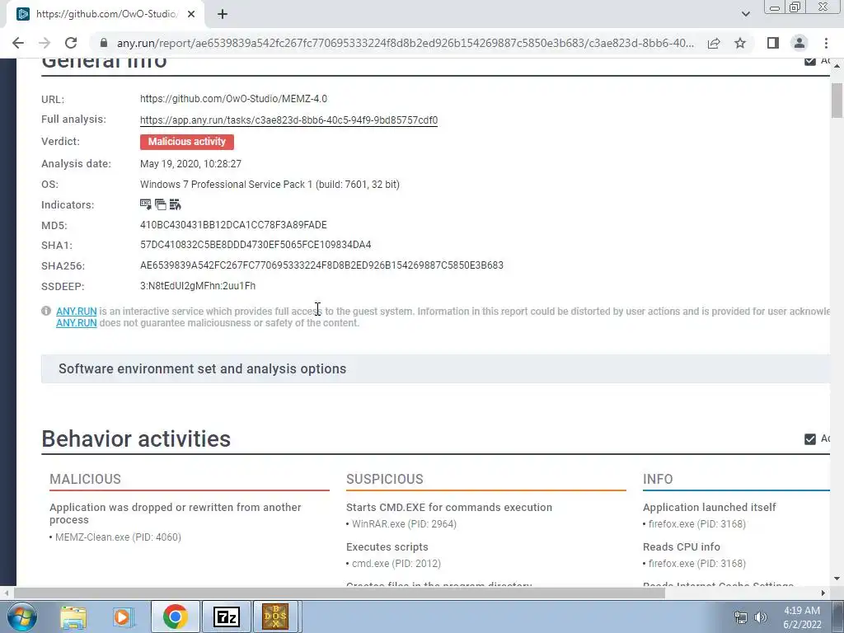844x633 pixels.
Task: Click the analysis date May 19, 2020
Action: pos(190,164)
